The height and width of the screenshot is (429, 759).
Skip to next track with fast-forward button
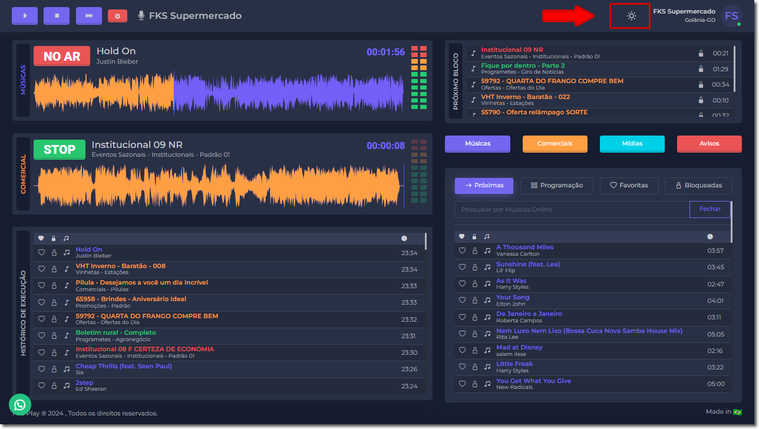[x=89, y=16]
